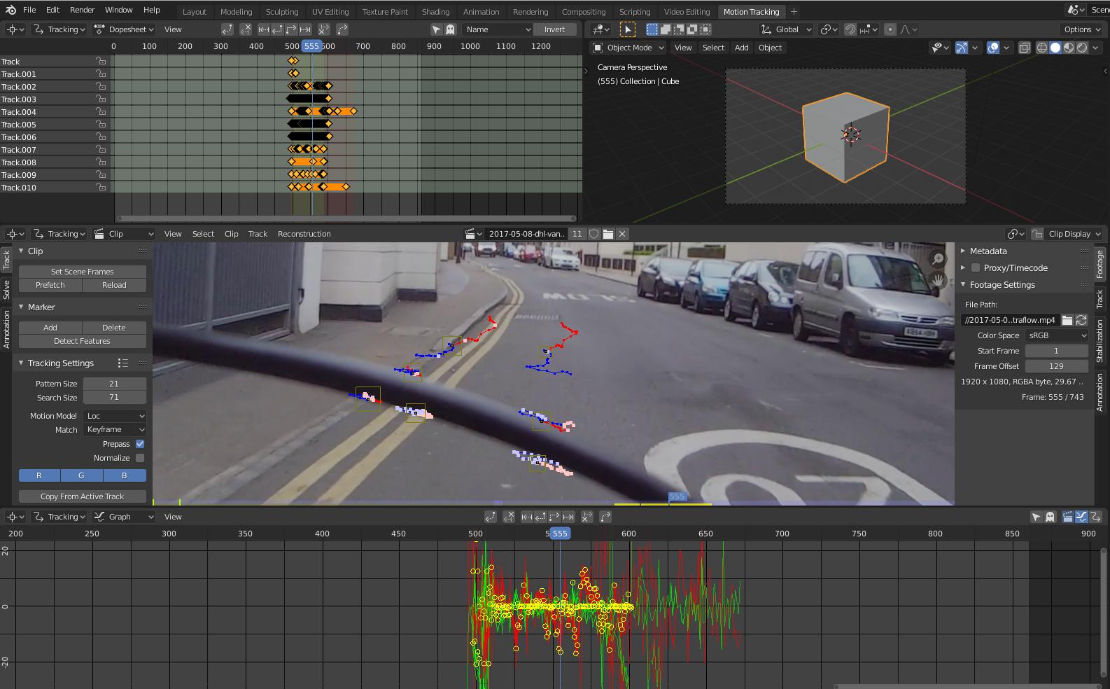
Task: Add a new workspace with plus tab
Action: (794, 12)
